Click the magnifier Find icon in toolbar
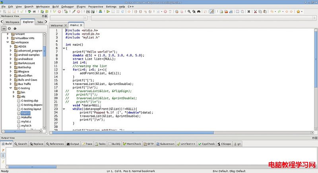 [x=189, y=12]
